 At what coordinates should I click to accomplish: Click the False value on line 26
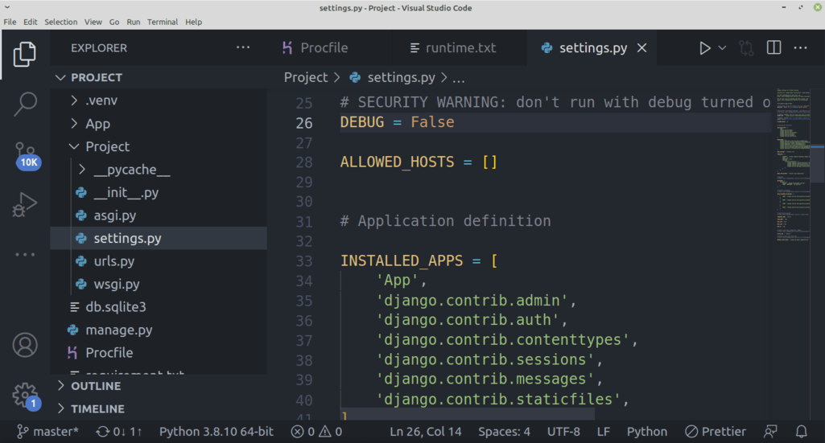click(432, 122)
